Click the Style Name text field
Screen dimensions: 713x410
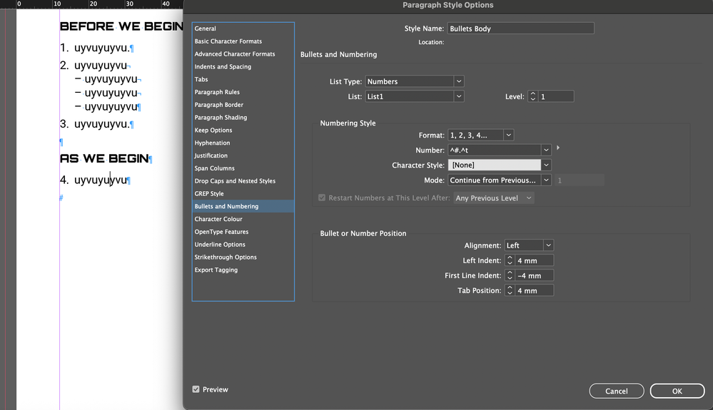(520, 28)
